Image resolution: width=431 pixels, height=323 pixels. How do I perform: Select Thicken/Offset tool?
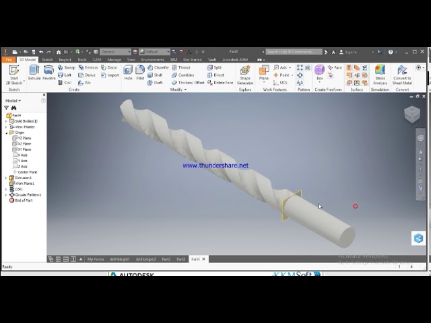pos(188,83)
